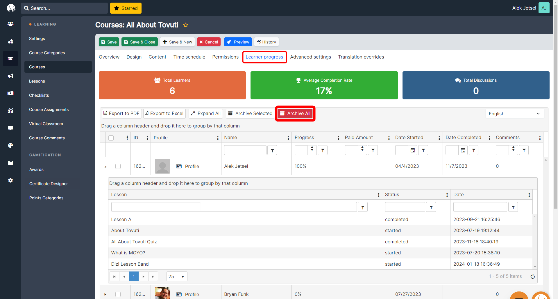558x299 pixels.
Task: Refresh the lessons grid
Action: pyautogui.click(x=532, y=276)
